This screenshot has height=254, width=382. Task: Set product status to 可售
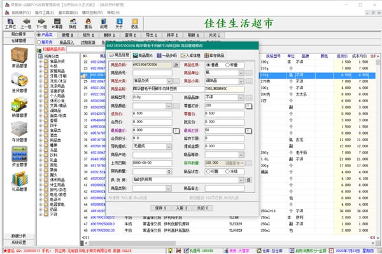click(x=208, y=171)
